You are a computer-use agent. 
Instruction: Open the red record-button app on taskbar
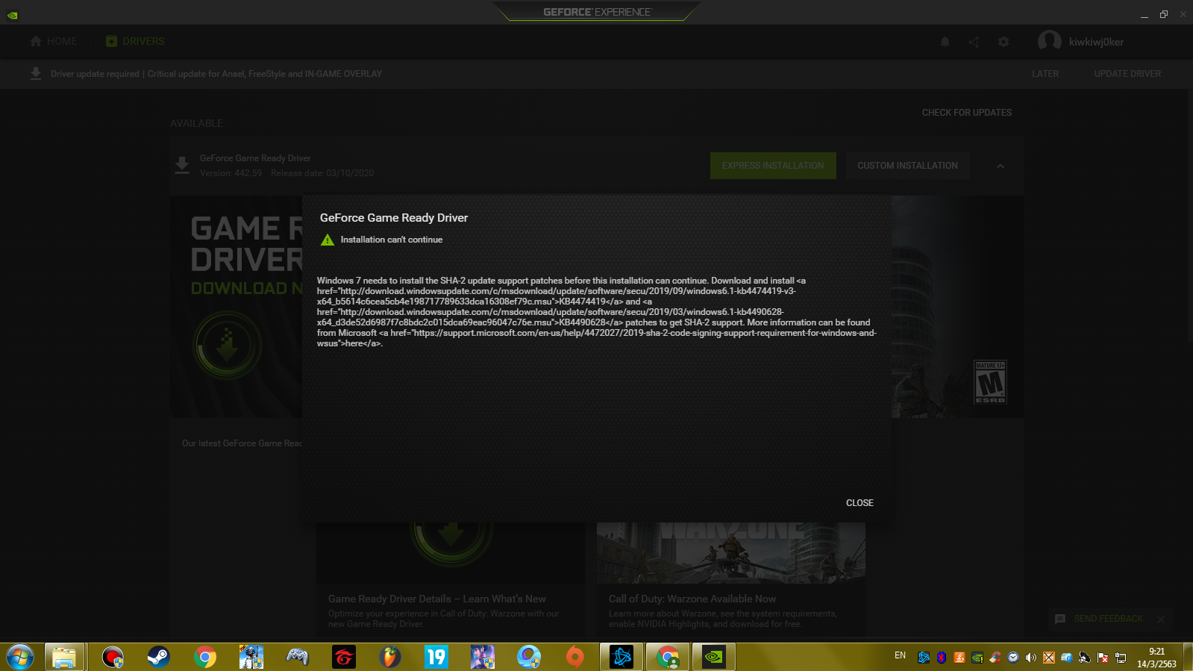[x=112, y=657]
